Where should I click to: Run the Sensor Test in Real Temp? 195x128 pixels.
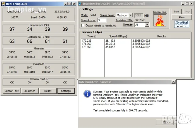[x=12, y=91]
